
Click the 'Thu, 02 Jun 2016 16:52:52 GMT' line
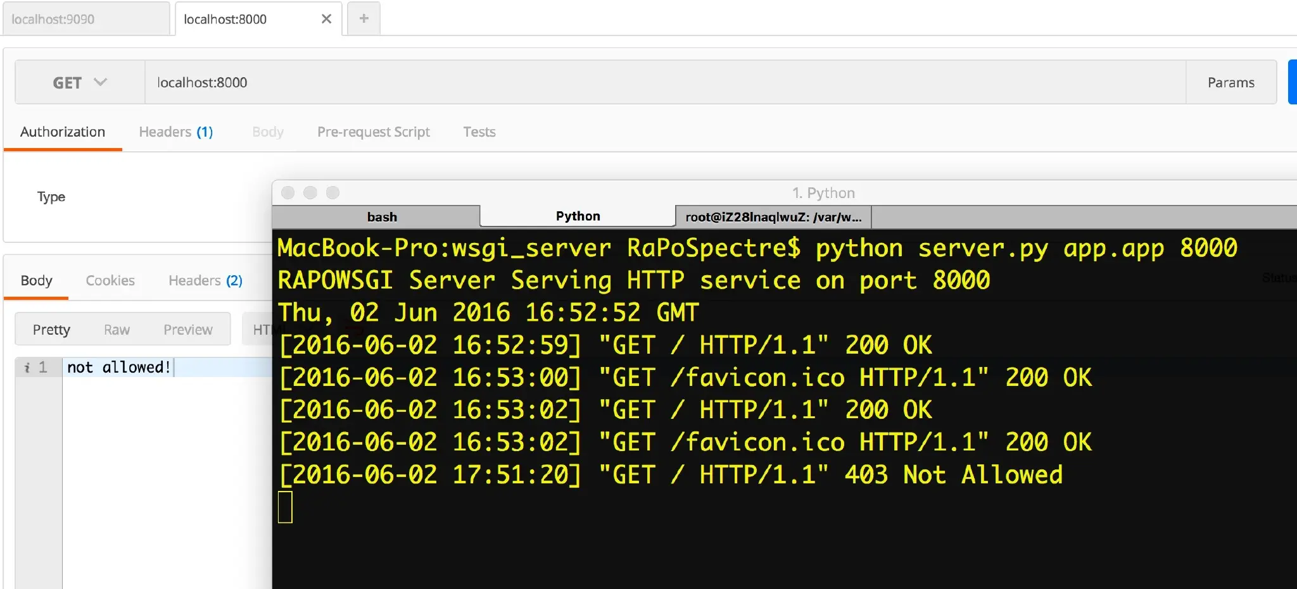[x=488, y=313]
